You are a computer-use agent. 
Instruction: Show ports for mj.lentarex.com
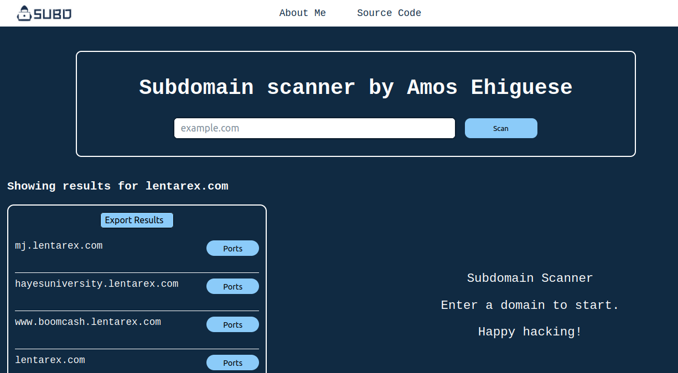[232, 248]
